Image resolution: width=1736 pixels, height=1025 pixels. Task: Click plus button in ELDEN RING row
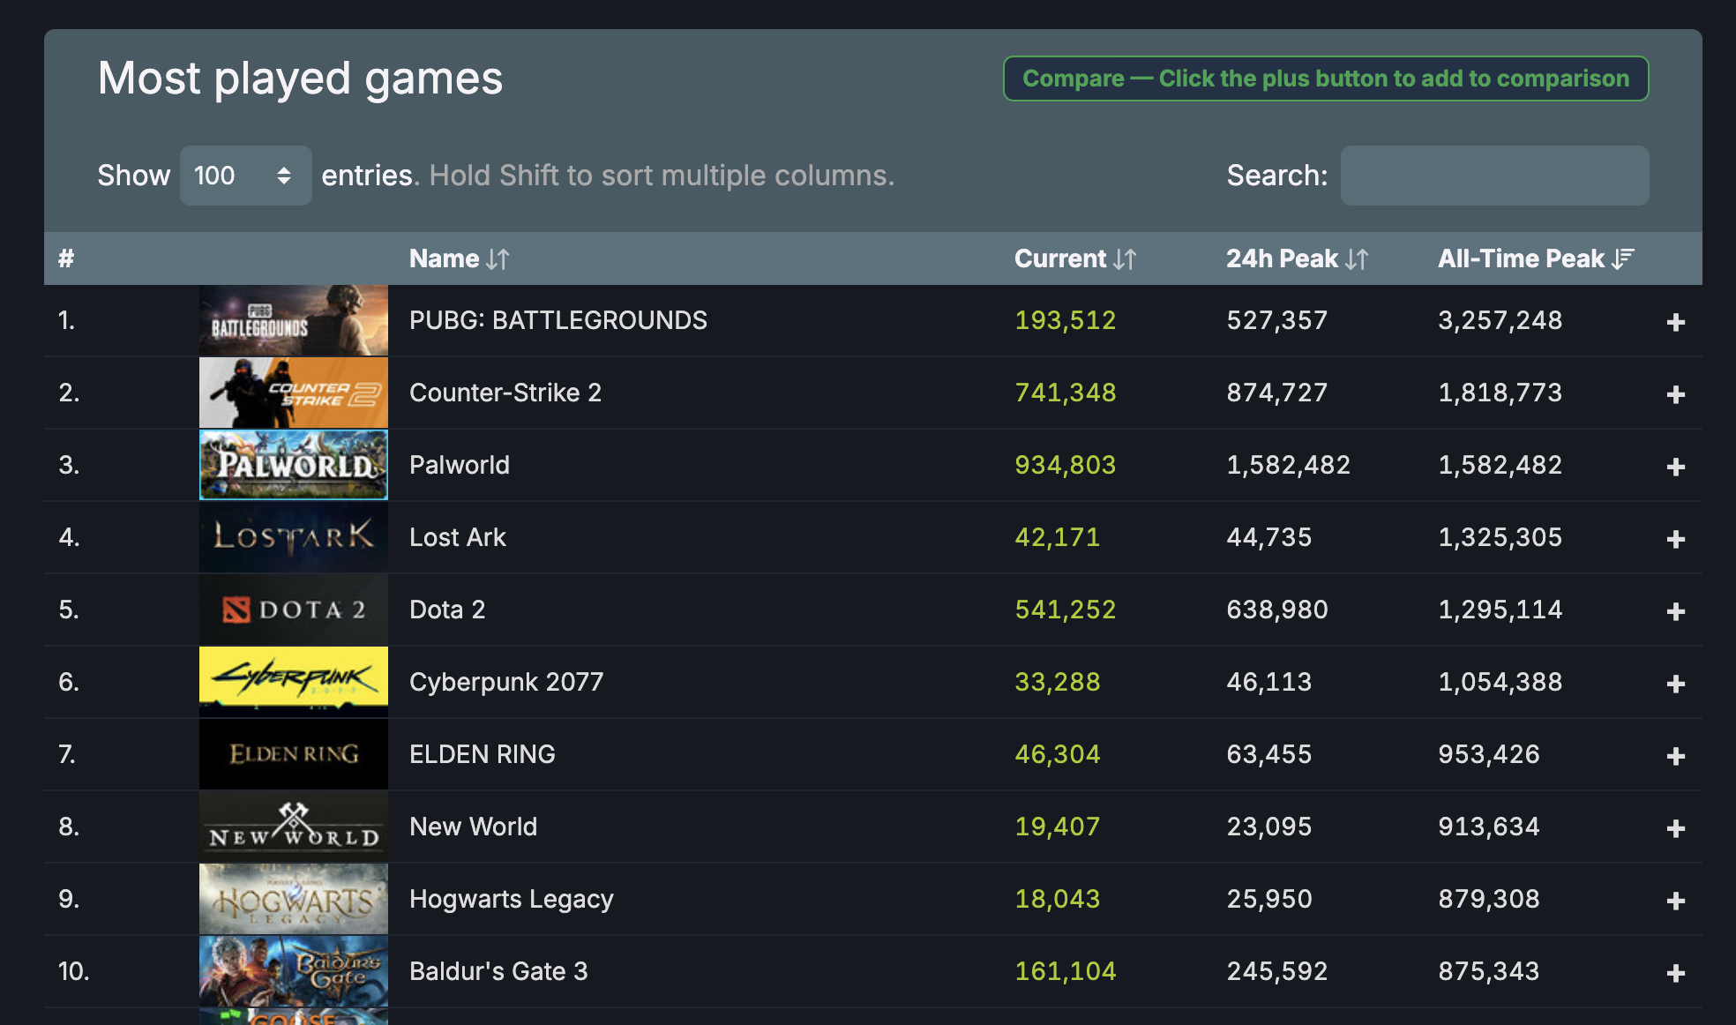(x=1676, y=756)
